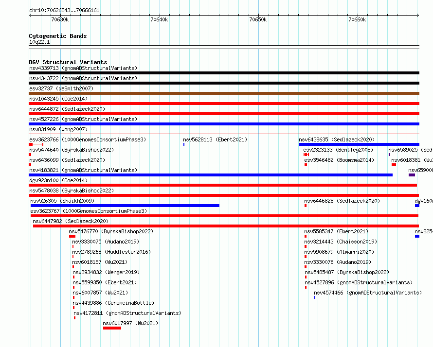Click the blue nsv6438635 variant bar
The image size is (433, 347).
[359, 144]
